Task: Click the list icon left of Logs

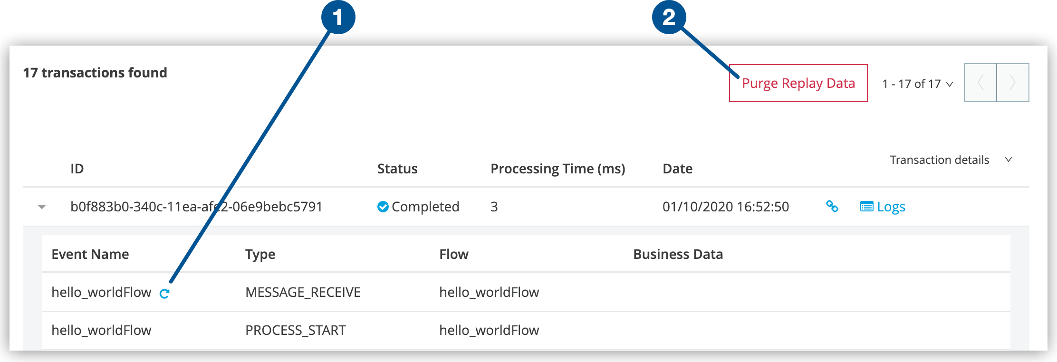Action: tap(866, 207)
